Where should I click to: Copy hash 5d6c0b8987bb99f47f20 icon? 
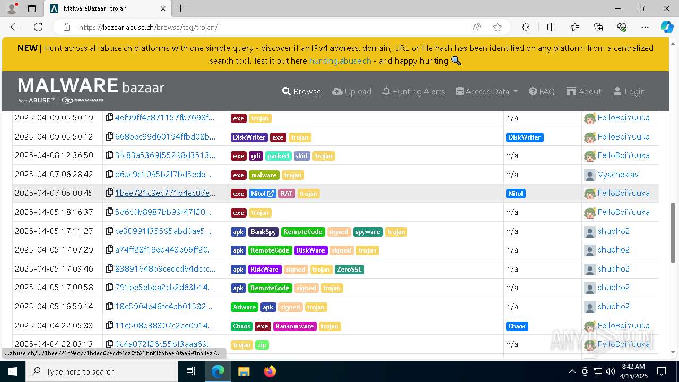pos(109,212)
